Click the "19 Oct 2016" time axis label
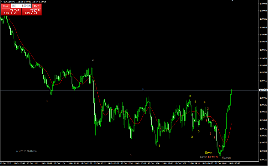268x166 pixels. (6, 163)
